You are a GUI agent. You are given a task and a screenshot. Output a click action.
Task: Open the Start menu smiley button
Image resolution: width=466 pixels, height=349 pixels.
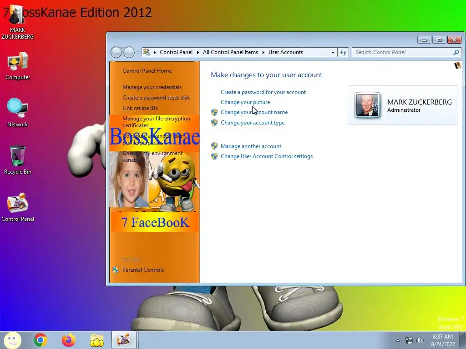point(12,340)
